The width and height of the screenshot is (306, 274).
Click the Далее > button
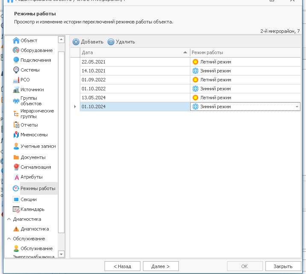[160, 266]
